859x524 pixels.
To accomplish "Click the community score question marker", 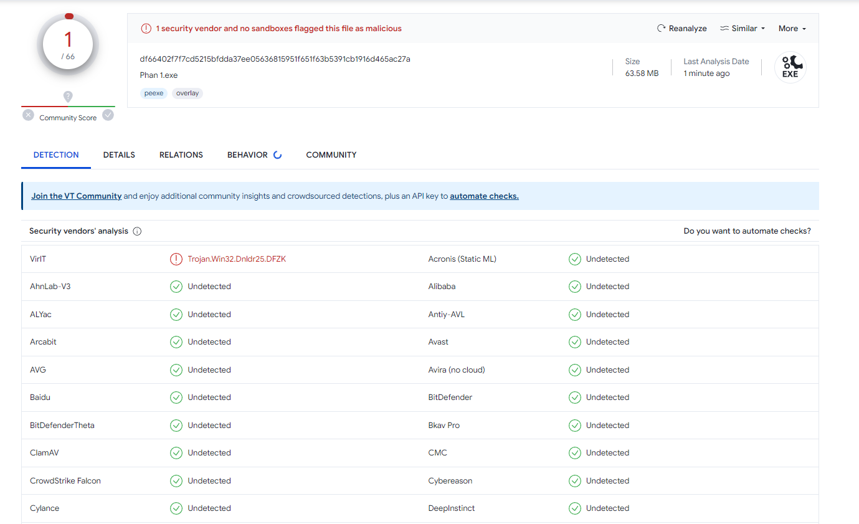I will coord(68,97).
